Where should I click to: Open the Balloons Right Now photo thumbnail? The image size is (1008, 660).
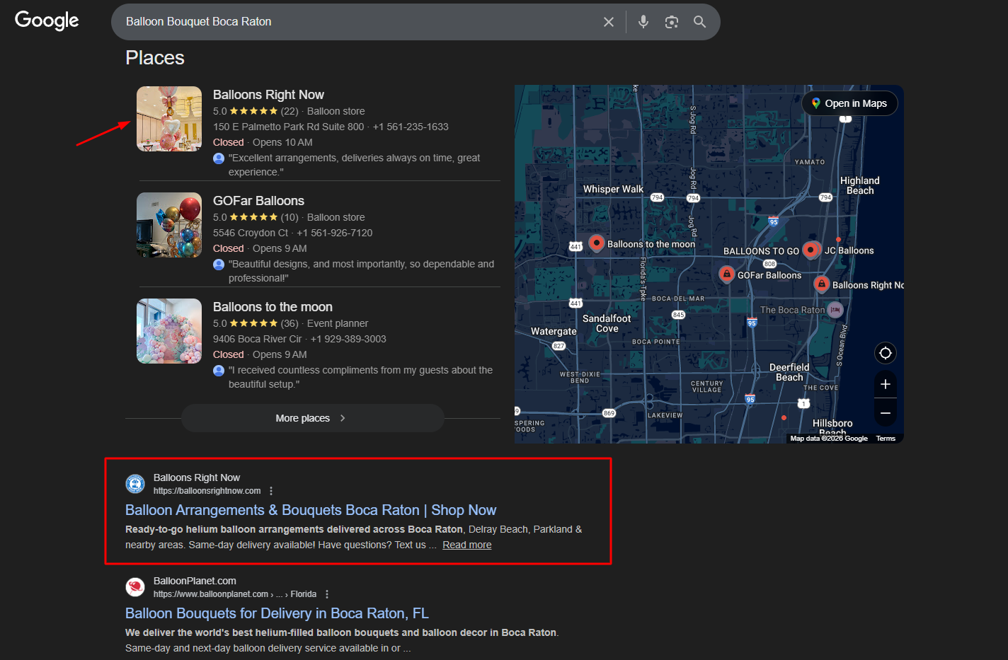pyautogui.click(x=169, y=119)
